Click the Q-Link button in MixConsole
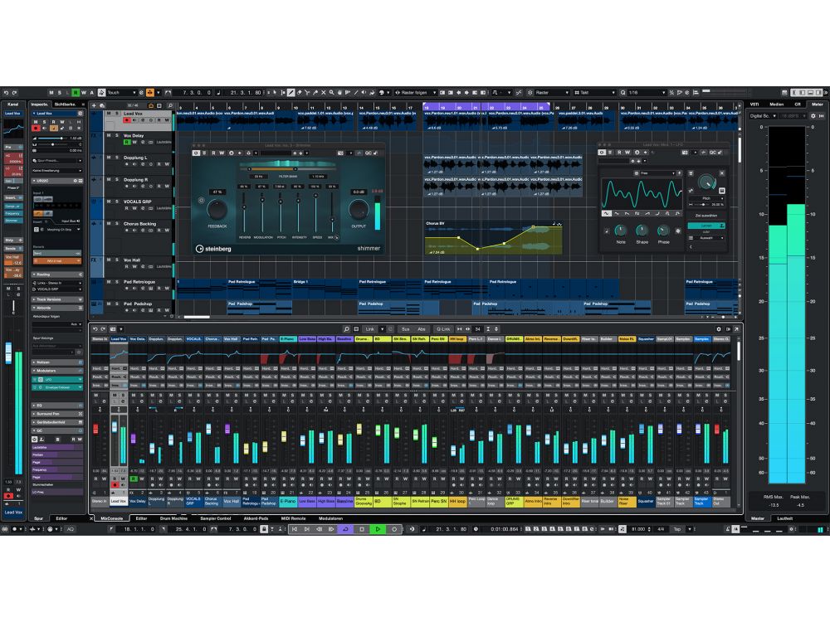The image size is (830, 622). [443, 328]
